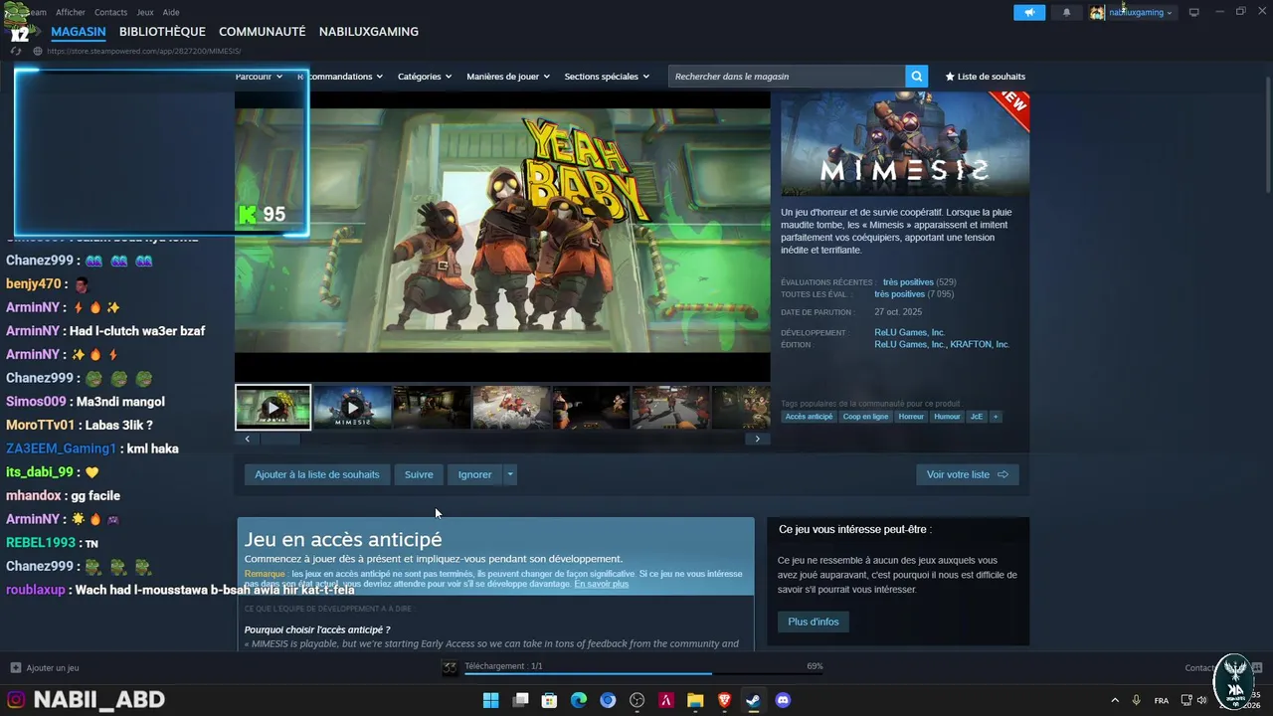This screenshot has height=716, width=1273.
Task: Launch Microsoft Store from the taskbar
Action: click(x=549, y=700)
